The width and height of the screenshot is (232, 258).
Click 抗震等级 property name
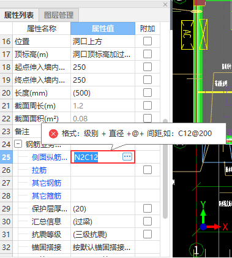[x=47, y=235]
